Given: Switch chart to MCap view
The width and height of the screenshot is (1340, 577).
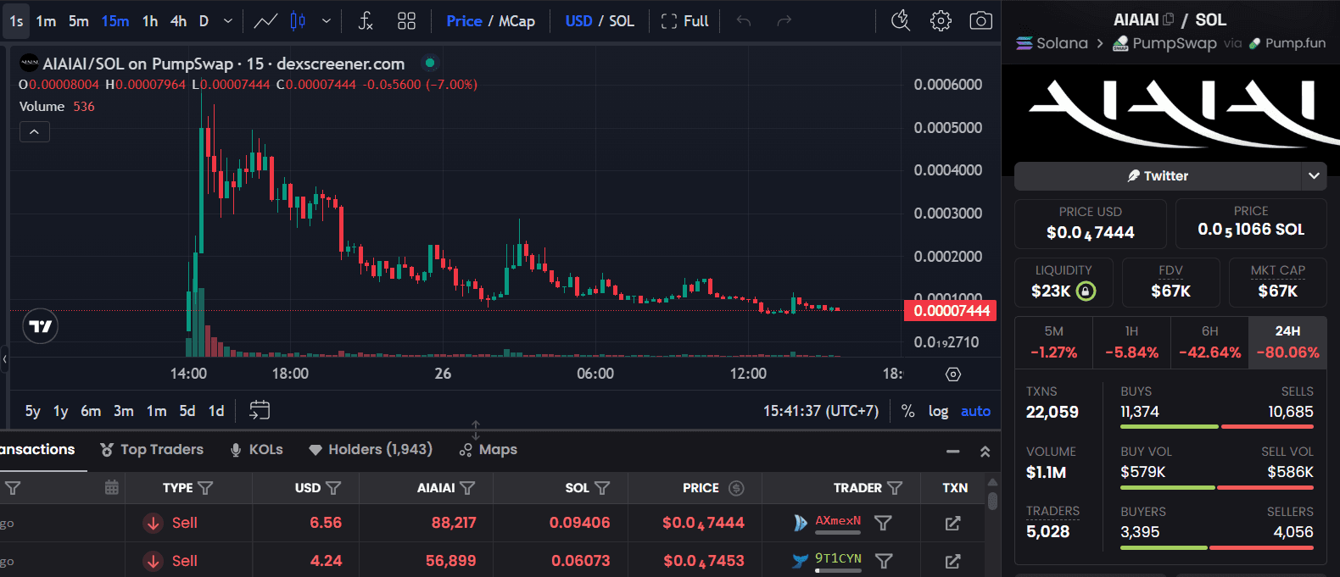Looking at the screenshot, I should [516, 21].
